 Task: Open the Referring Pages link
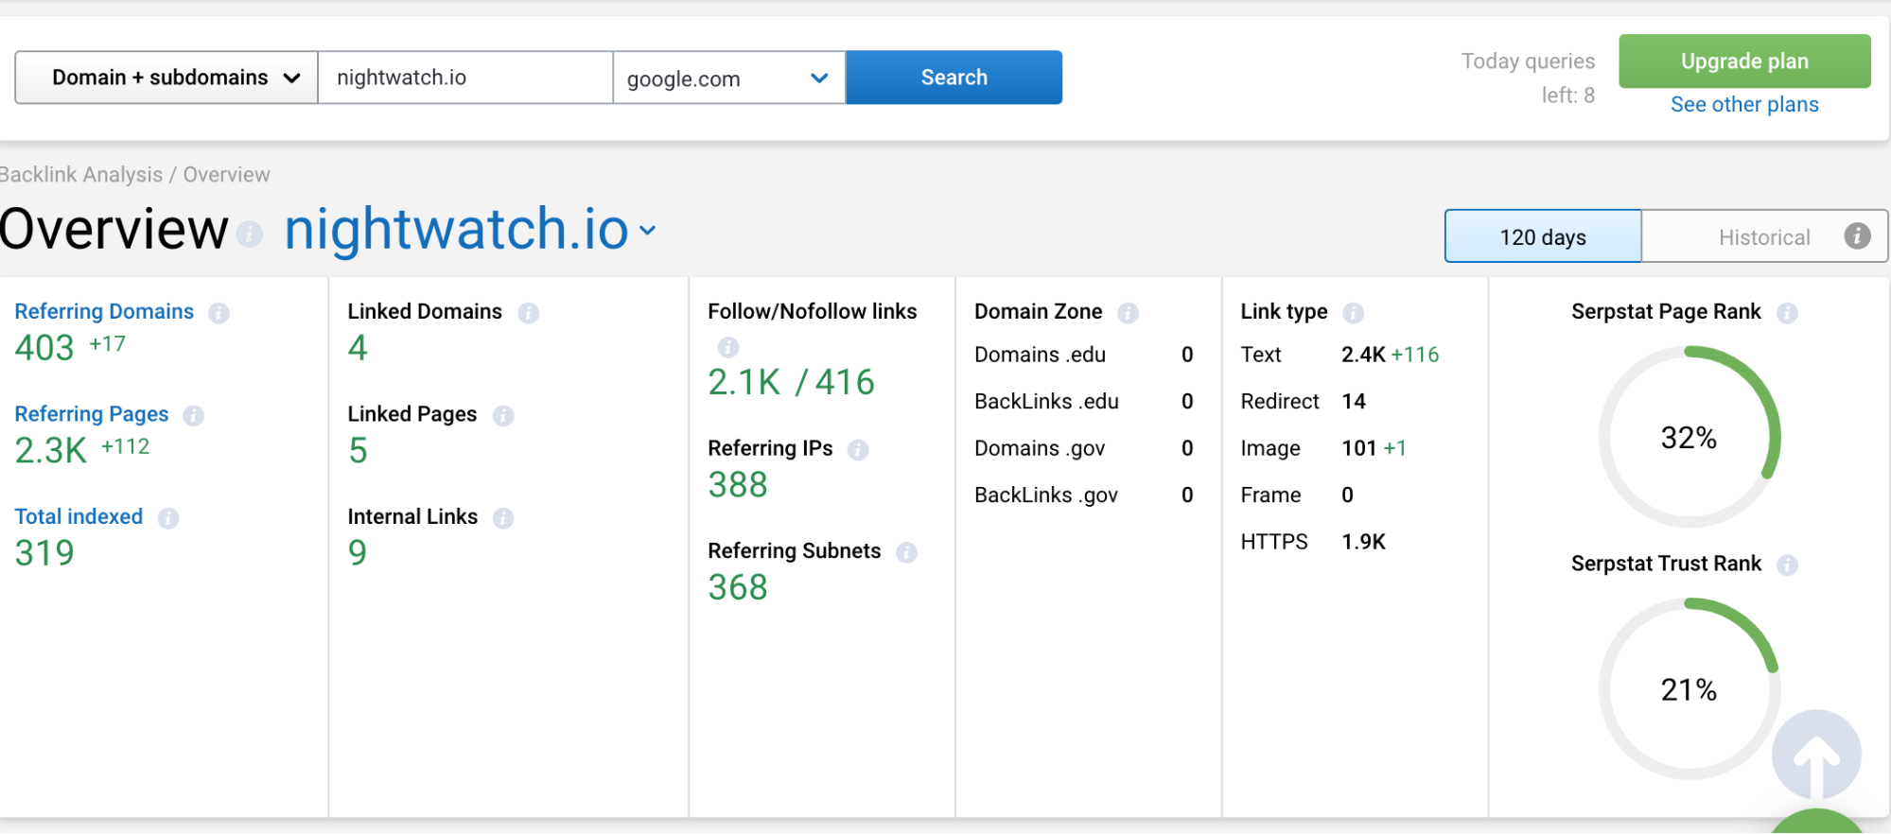click(x=92, y=414)
